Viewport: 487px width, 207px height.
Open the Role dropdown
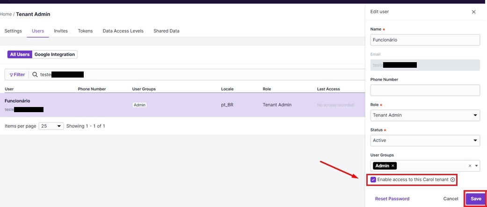pos(425,115)
